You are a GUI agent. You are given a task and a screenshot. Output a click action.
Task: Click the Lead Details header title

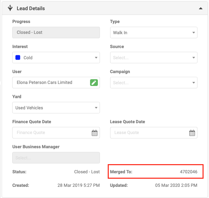point(31,8)
